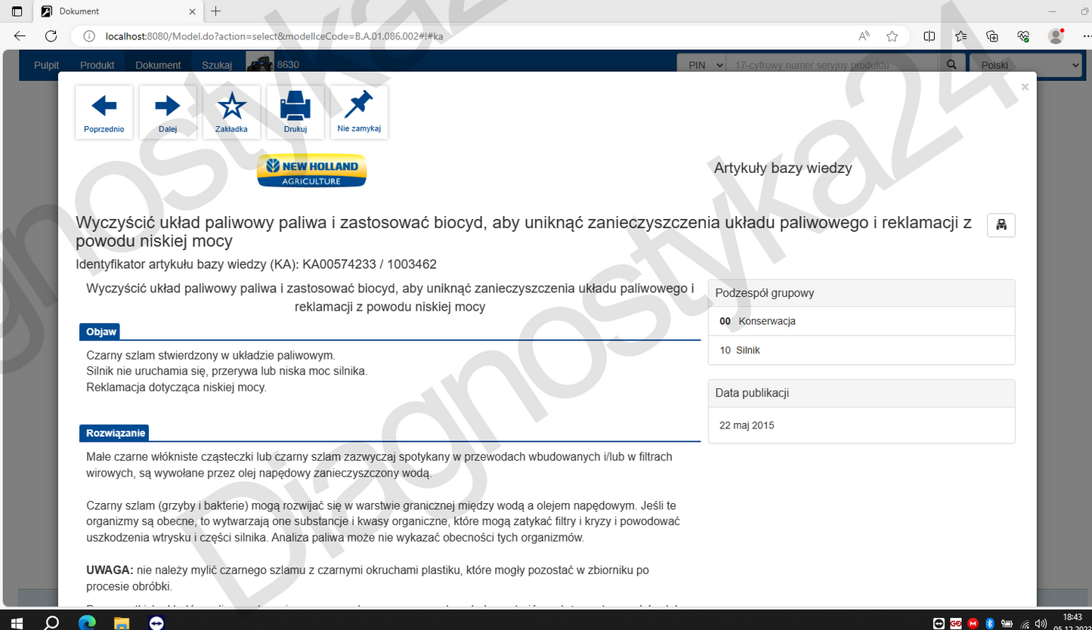Open the Produkt menu
Viewport: 1092px width, 630px height.
tap(97, 65)
